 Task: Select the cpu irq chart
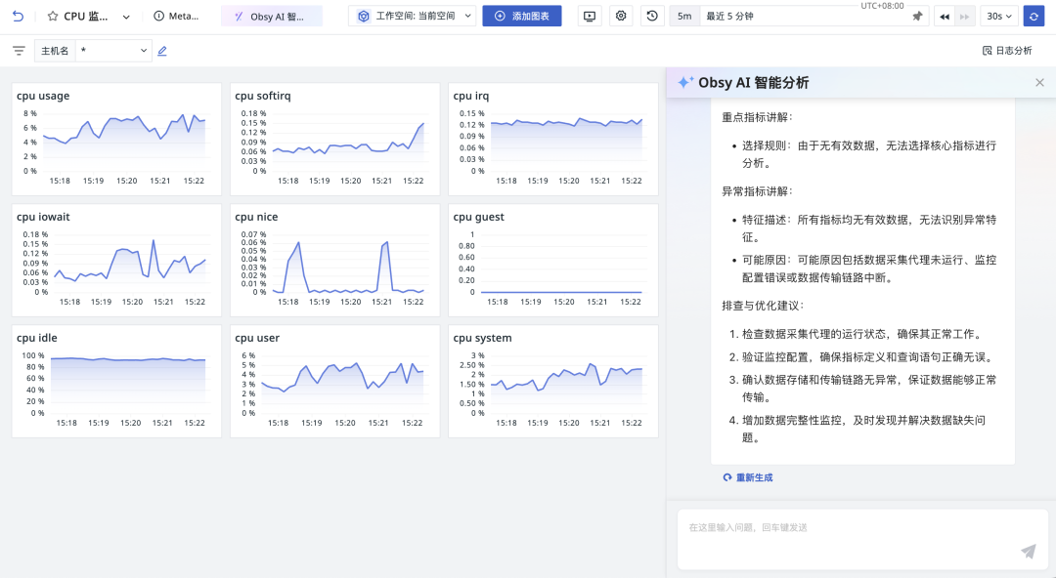pyautogui.click(x=553, y=140)
